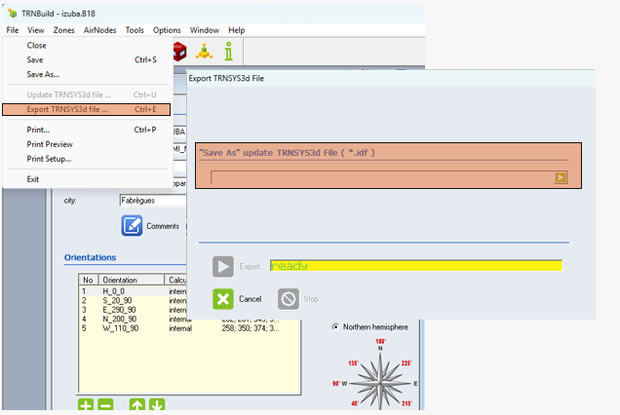Move orientation down with down arrow icon

pyautogui.click(x=157, y=406)
